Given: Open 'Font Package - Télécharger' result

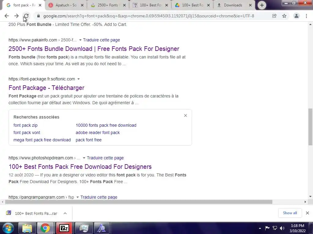Looking at the screenshot, I should (46, 88).
